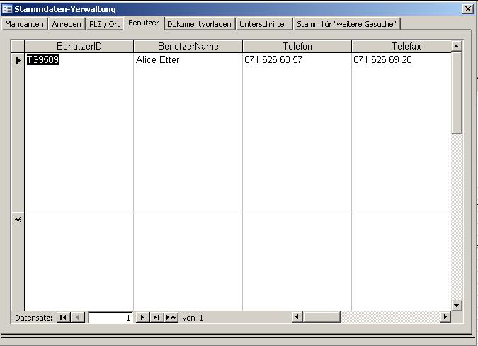Viewport: 478px width, 346px height.
Task: Select row using the current record selector arrow
Action: point(18,60)
